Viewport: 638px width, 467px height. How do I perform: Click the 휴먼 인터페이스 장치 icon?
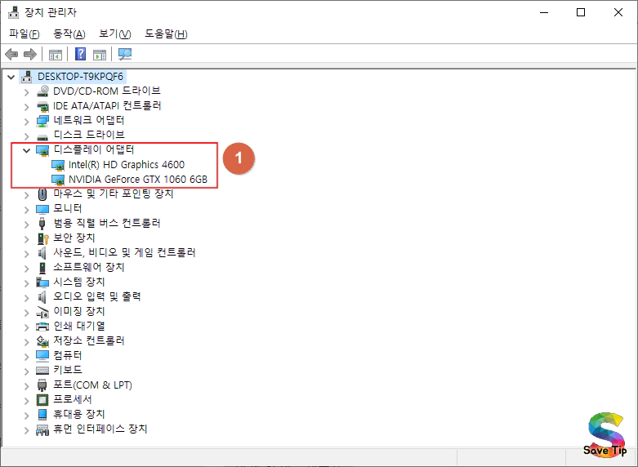point(42,429)
